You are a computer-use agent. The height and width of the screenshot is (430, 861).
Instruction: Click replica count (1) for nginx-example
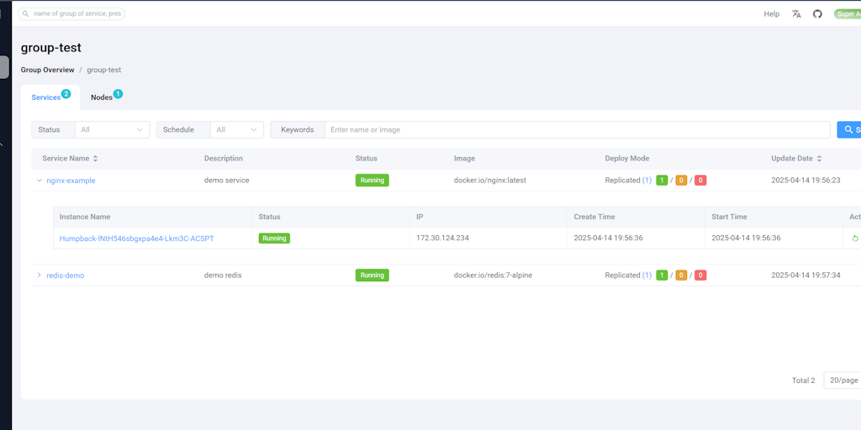click(647, 181)
